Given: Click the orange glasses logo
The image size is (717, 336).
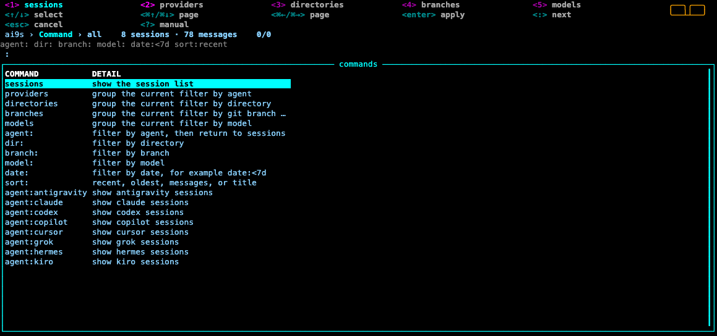Looking at the screenshot, I should [x=688, y=10].
